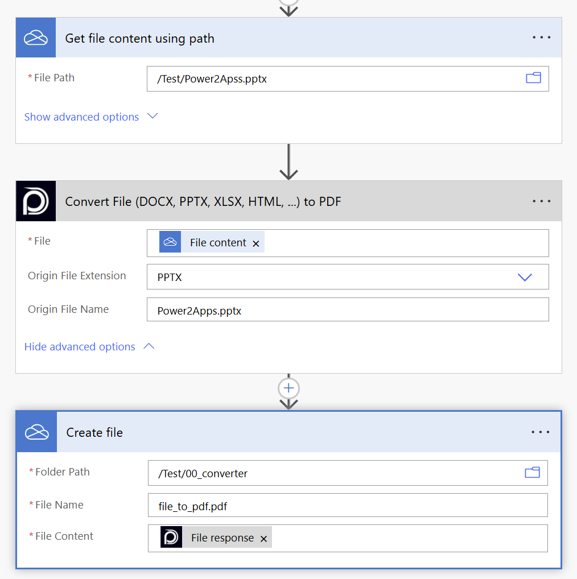The height and width of the screenshot is (579, 577).
Task: Open the Create file action options menu
Action: pyautogui.click(x=540, y=432)
